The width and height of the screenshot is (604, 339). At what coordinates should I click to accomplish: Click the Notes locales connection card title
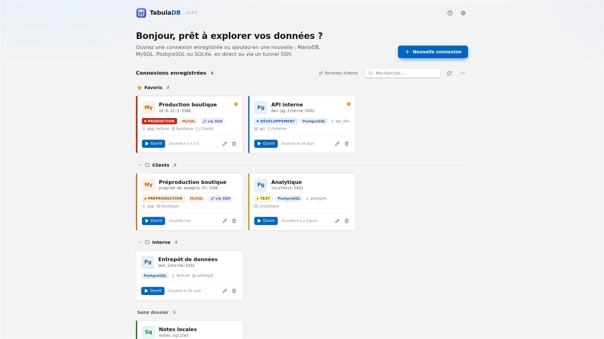coord(178,330)
